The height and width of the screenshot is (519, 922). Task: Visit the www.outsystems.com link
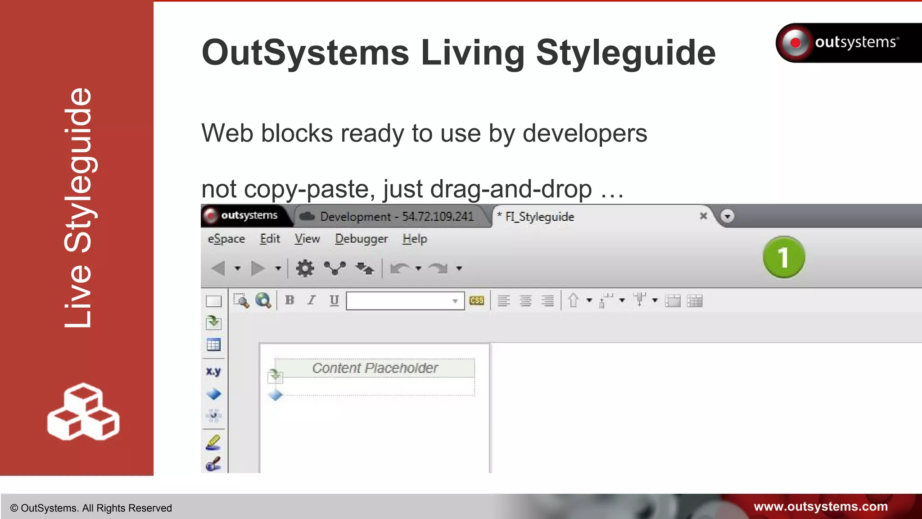click(x=821, y=507)
